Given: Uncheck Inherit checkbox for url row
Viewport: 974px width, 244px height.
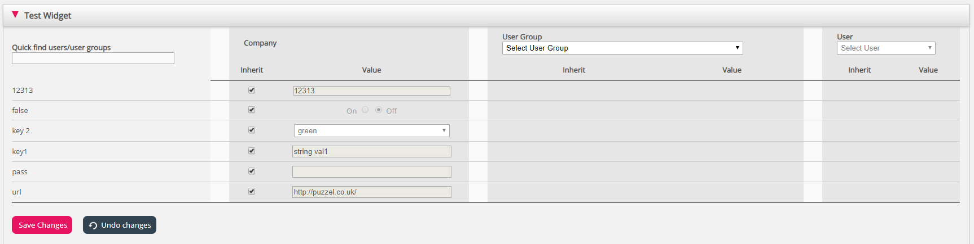Looking at the screenshot, I should 252,191.
